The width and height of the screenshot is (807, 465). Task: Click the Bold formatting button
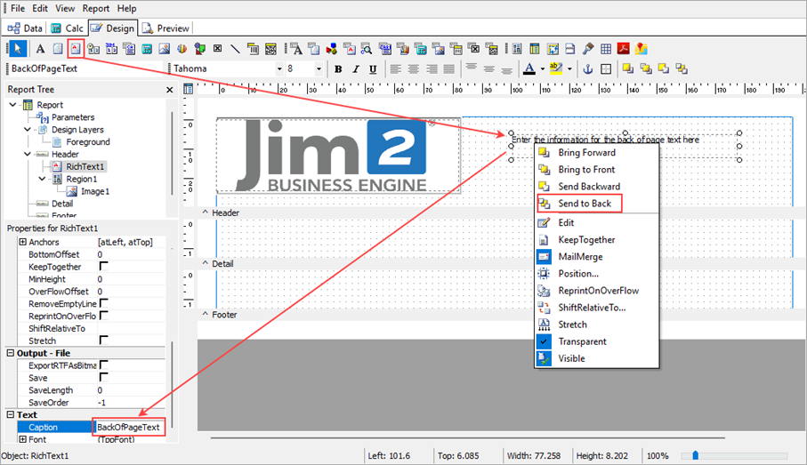click(x=338, y=69)
